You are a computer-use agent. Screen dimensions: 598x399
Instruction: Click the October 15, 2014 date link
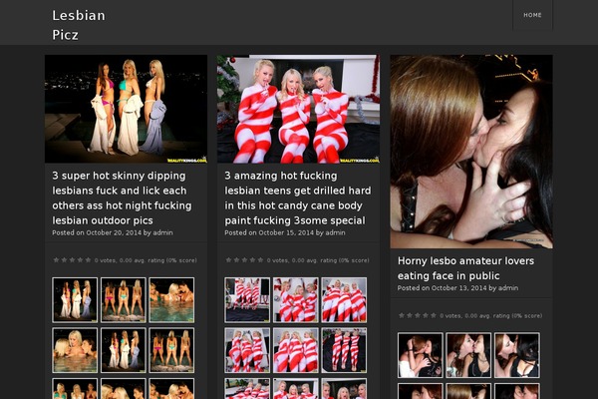click(283, 232)
